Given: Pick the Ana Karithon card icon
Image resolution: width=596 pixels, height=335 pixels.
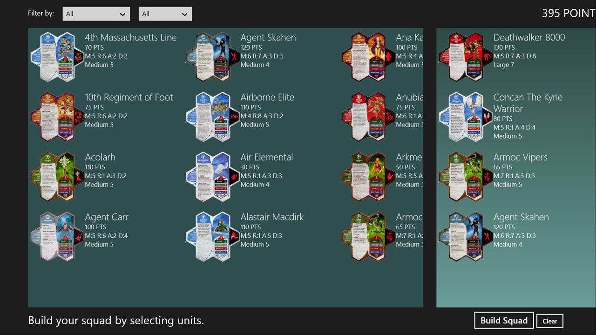Looking at the screenshot, I should coord(368,57).
